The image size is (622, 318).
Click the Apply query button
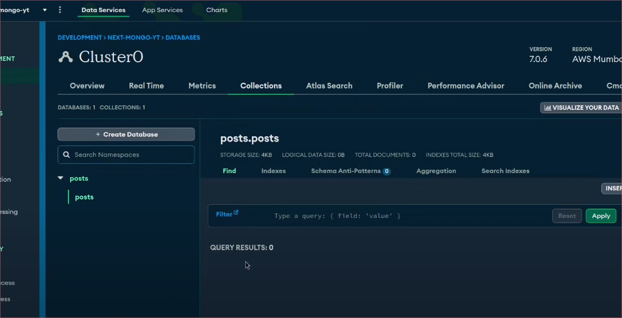pyautogui.click(x=601, y=216)
